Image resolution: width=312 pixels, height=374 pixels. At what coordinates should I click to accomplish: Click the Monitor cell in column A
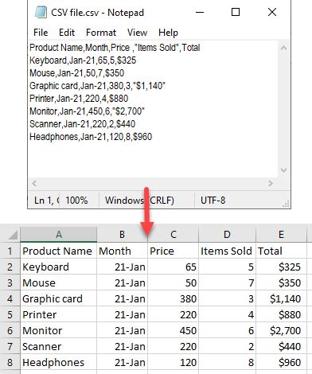[59, 330]
